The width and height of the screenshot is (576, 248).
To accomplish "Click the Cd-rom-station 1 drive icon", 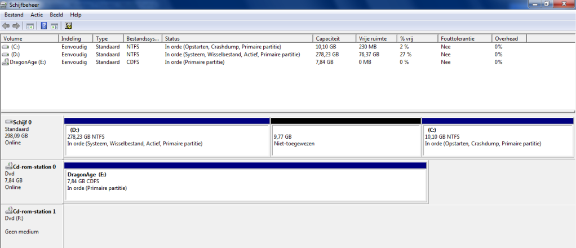I will tap(8, 211).
